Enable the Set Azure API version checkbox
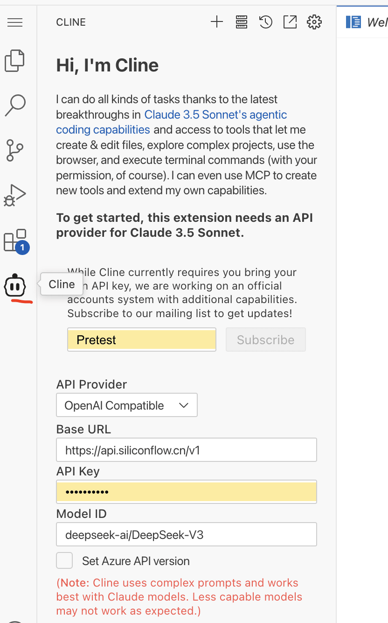 [x=64, y=560]
